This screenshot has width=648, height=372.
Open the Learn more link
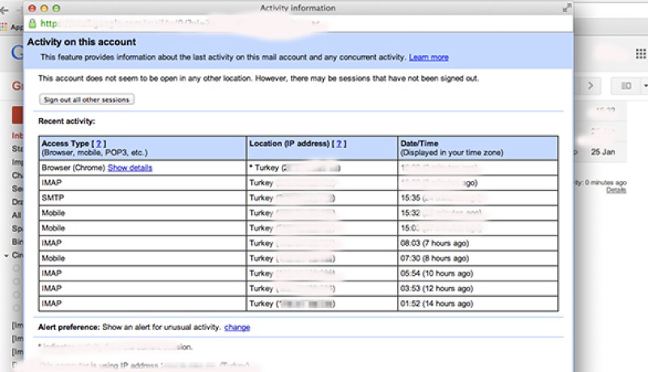(428, 57)
